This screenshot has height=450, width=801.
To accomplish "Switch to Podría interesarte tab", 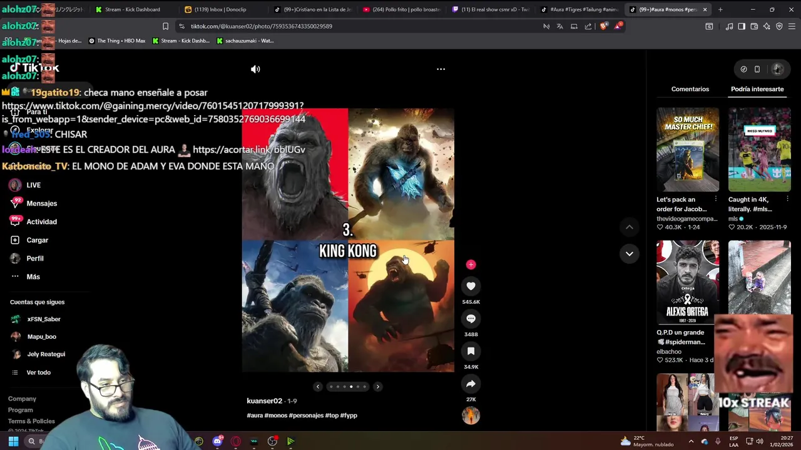I will coord(757,89).
